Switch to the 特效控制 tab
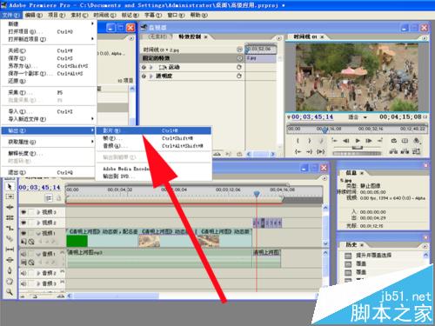This screenshot has height=326, width=435. point(190,37)
